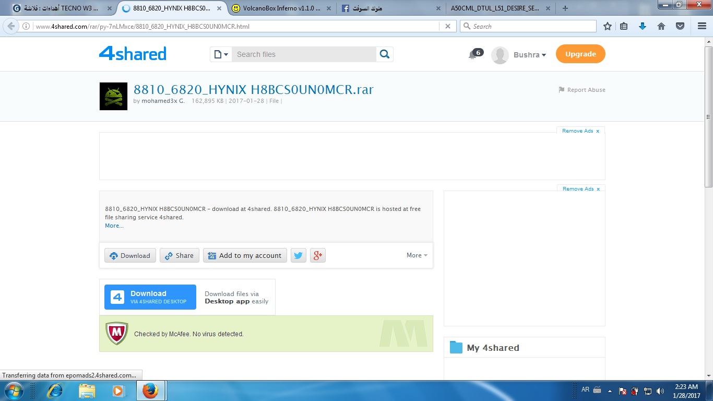The width and height of the screenshot is (713, 401).
Task: Focus the Search files input field
Action: tap(304, 54)
